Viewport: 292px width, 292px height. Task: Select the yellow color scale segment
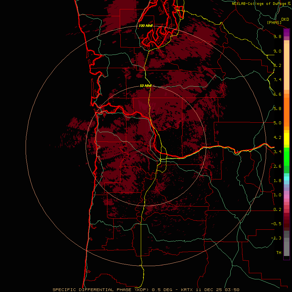(x=286, y=139)
